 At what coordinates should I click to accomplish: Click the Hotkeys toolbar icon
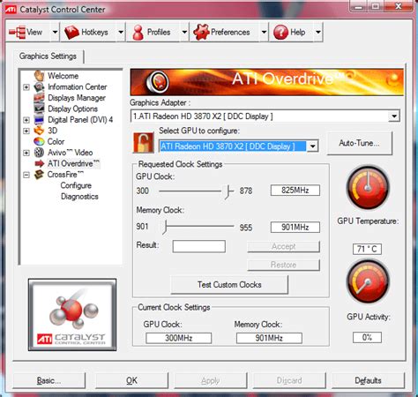(x=71, y=33)
